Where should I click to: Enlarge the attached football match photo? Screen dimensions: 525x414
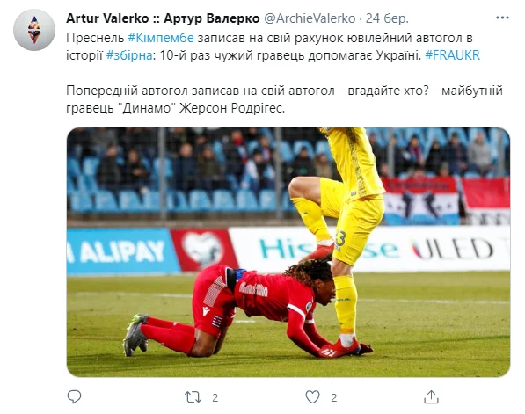pos(288,252)
